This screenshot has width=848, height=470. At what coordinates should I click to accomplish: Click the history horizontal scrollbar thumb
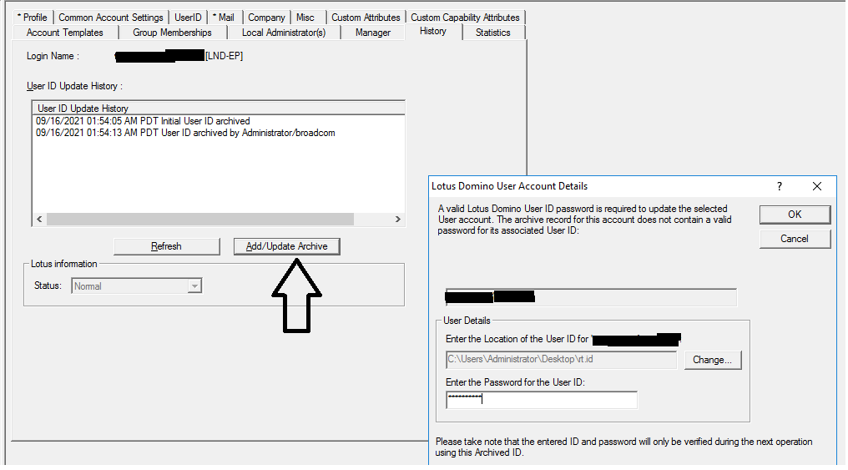click(200, 219)
